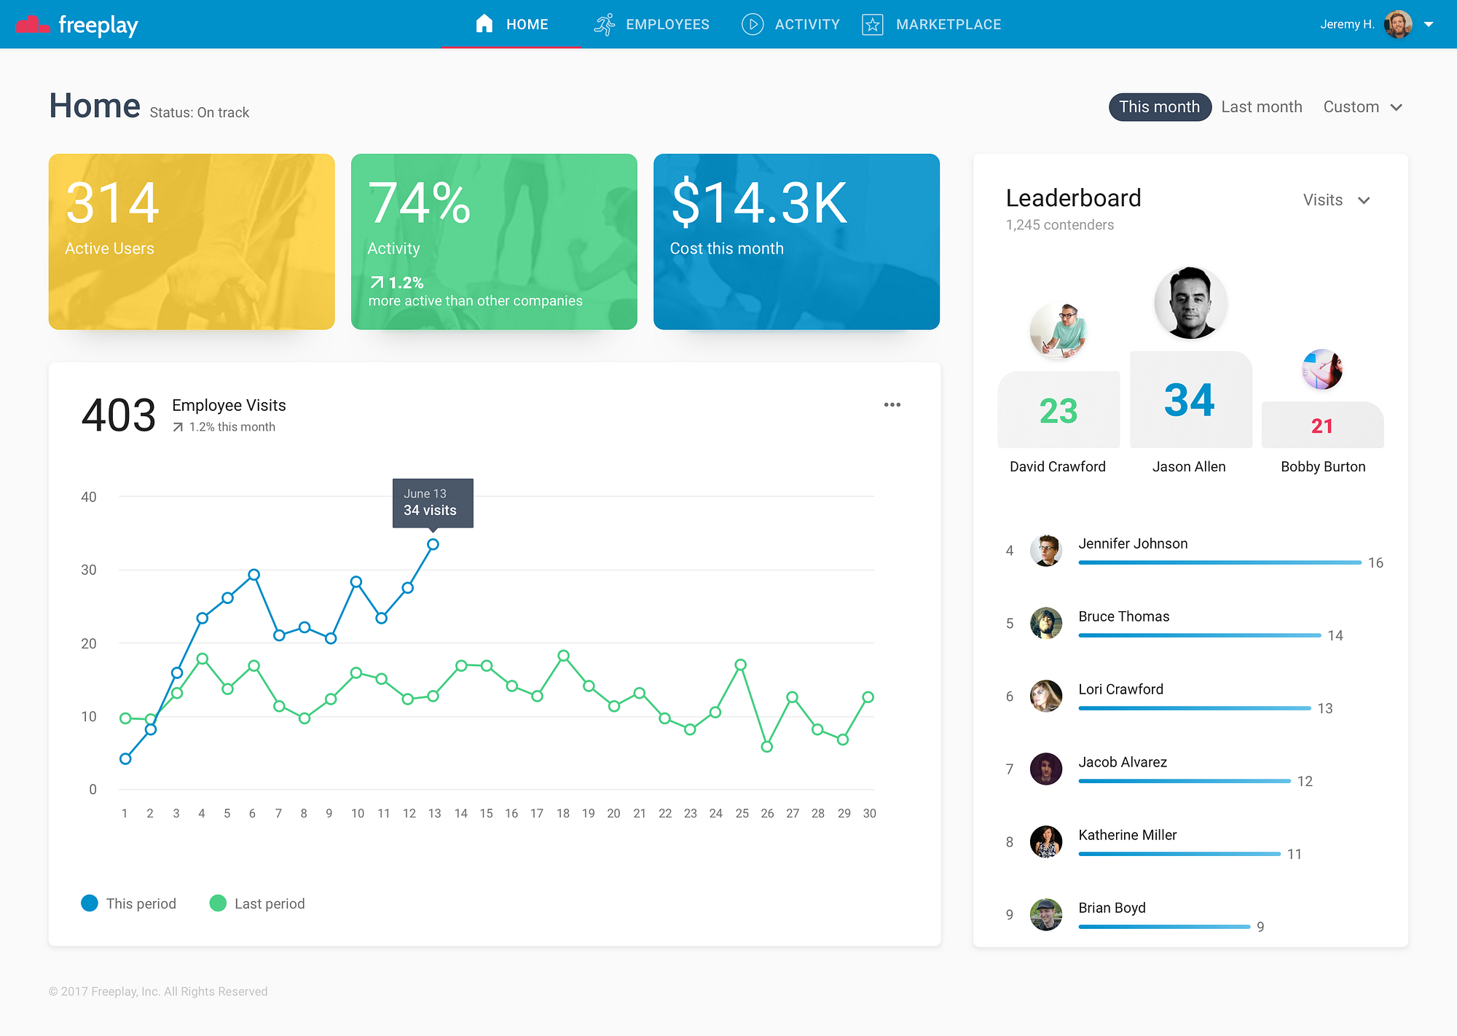Click the freeplay cloud logo icon
This screenshot has height=1036, width=1457.
click(33, 25)
